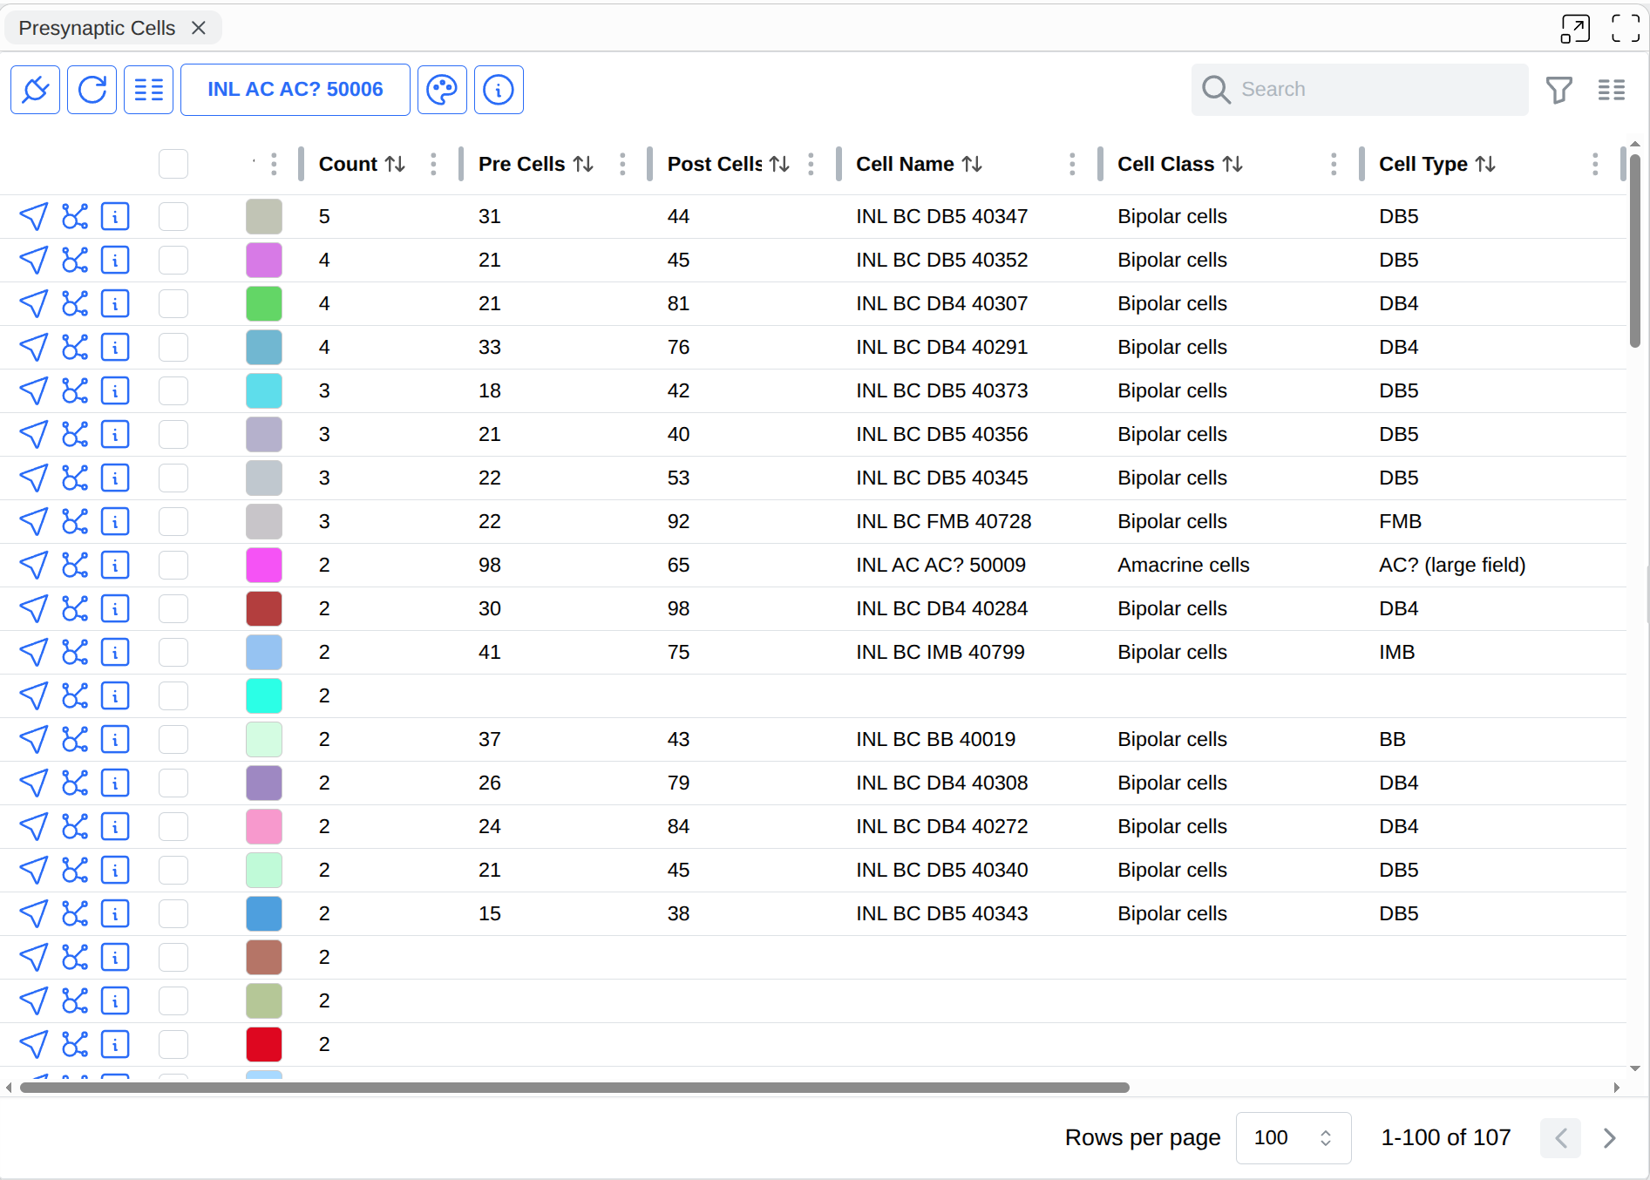Screen dimensions: 1650x1180
Task: Open the filter funnel icon
Action: coord(1558,89)
